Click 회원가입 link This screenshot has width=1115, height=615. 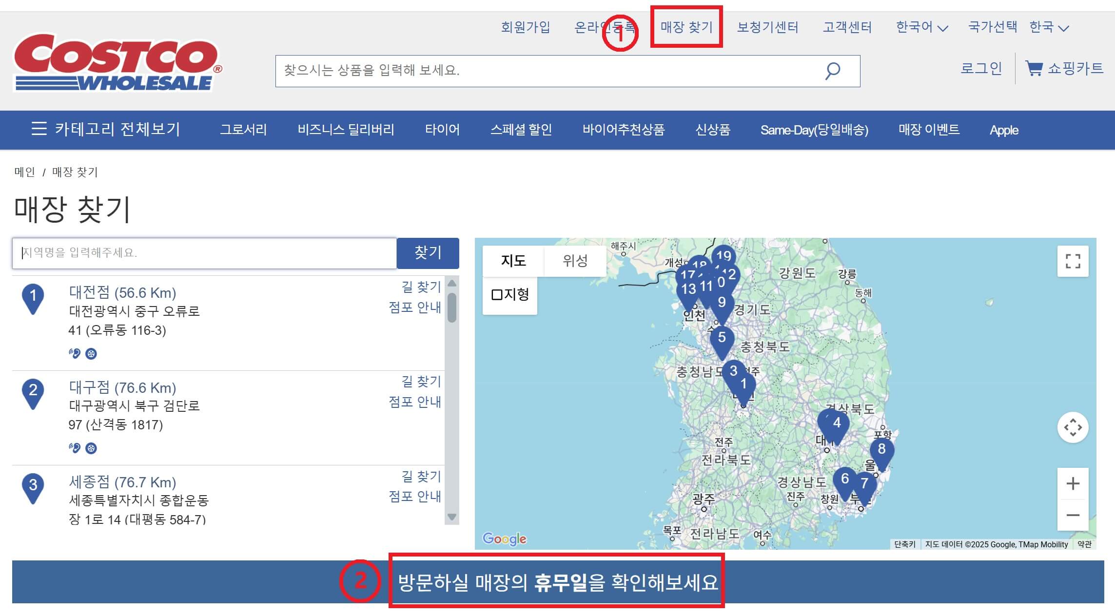526,27
